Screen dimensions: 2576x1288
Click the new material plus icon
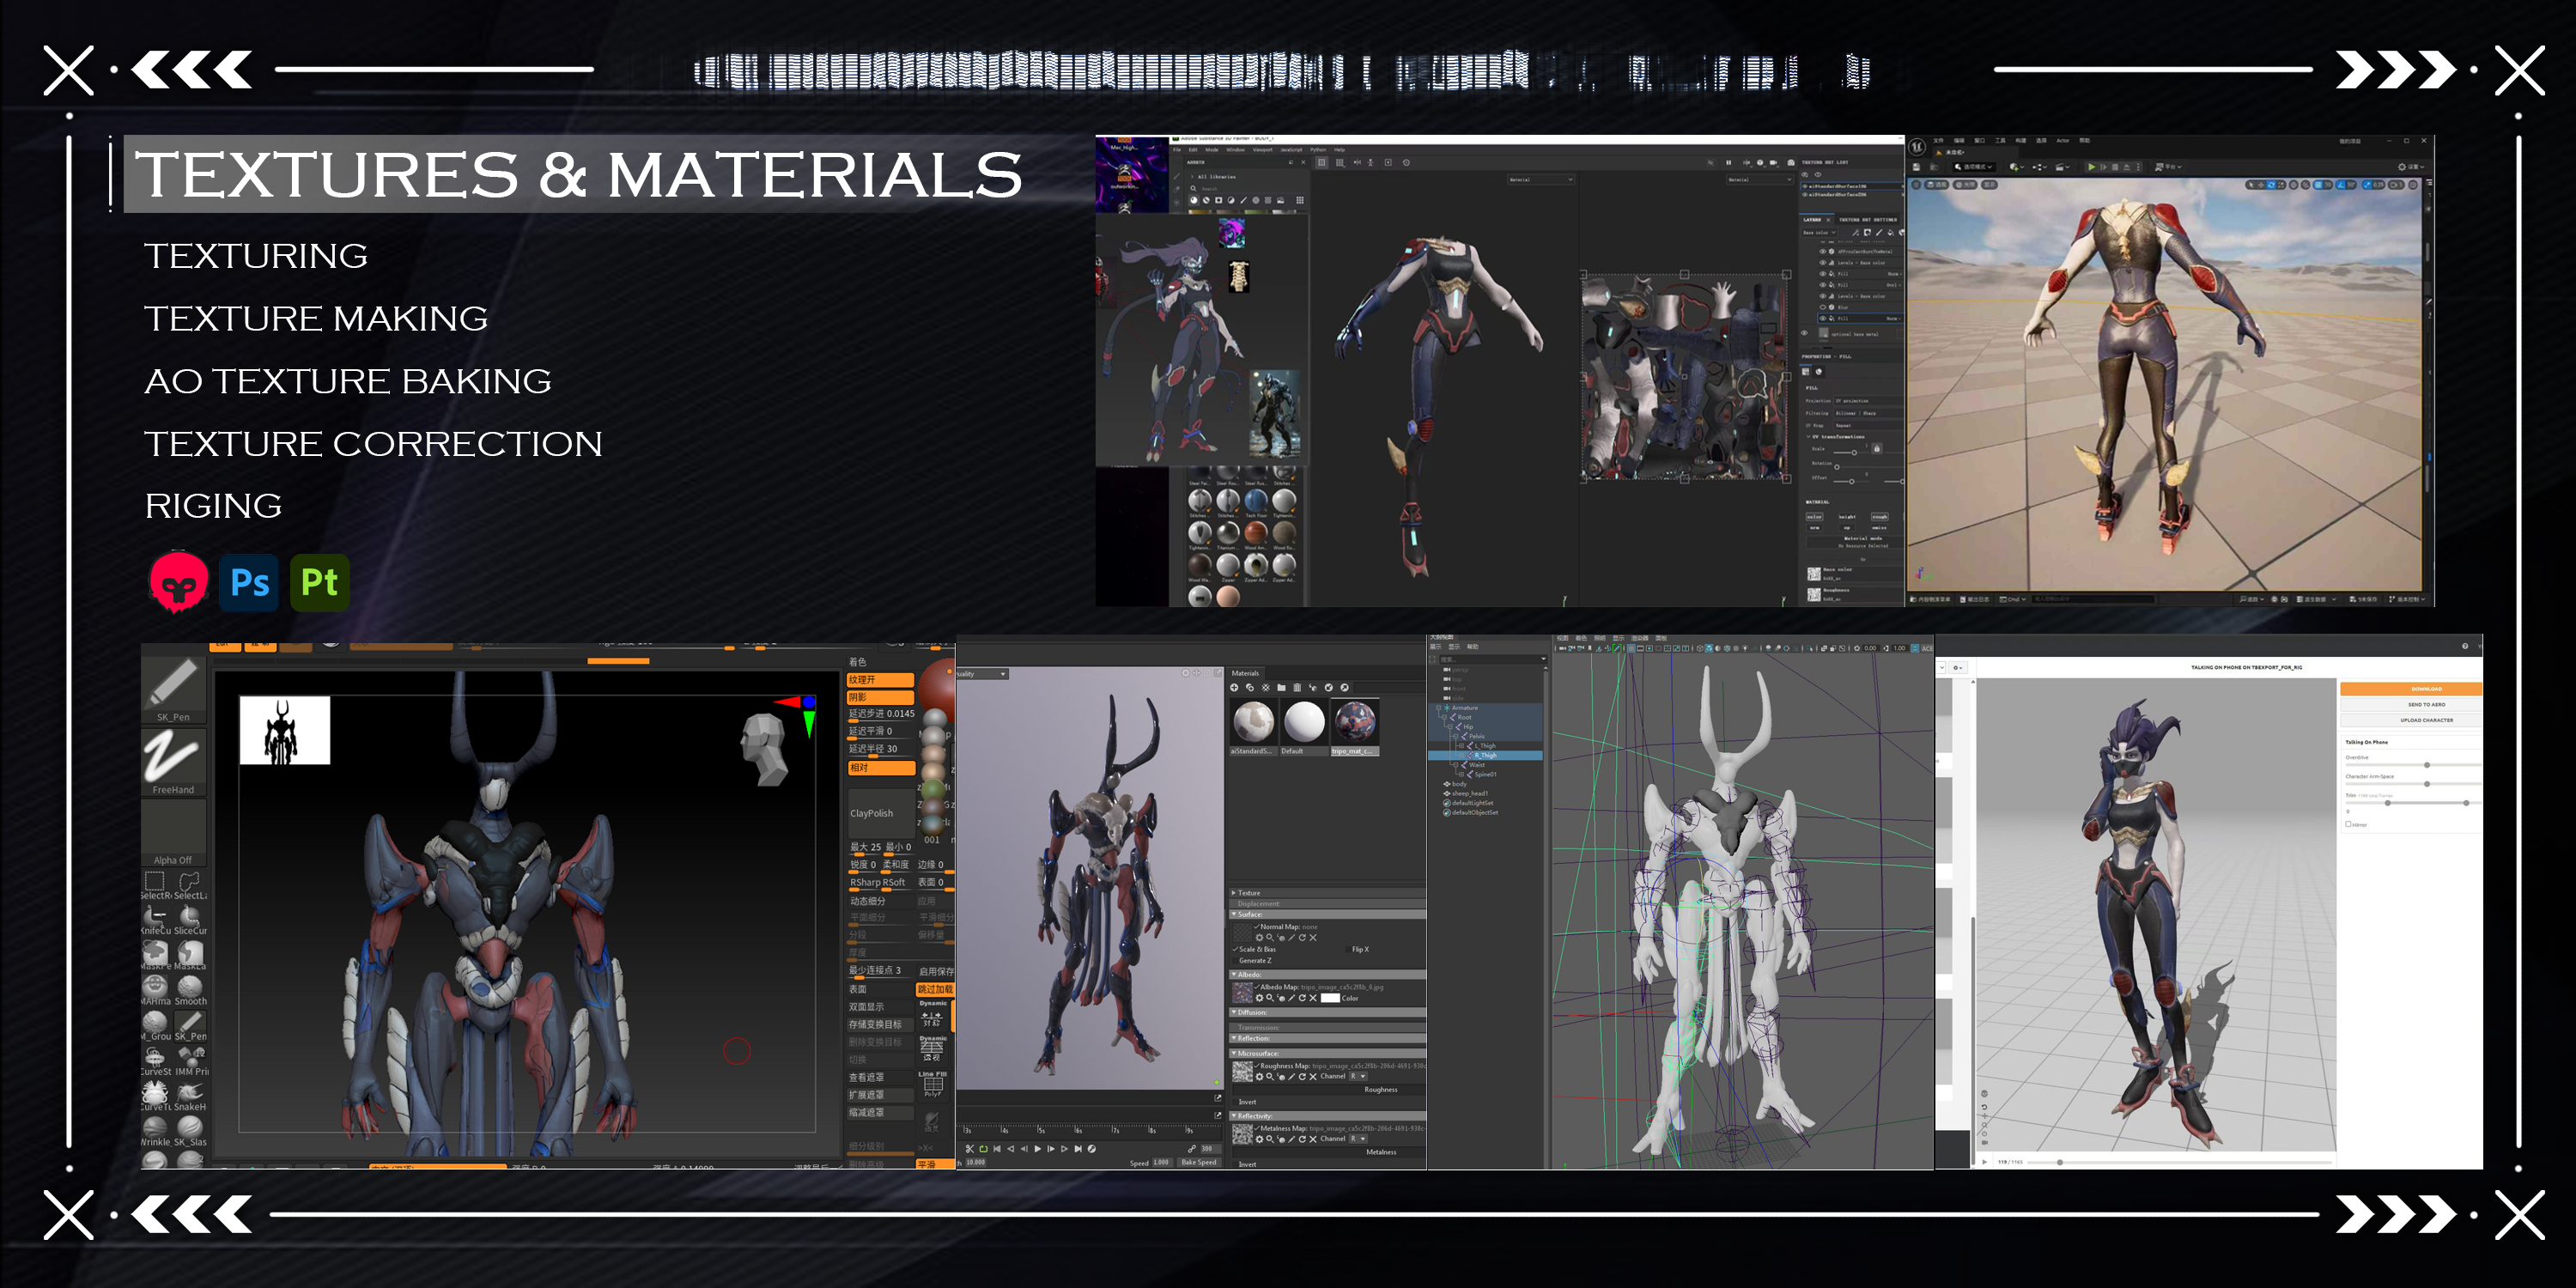click(1234, 688)
